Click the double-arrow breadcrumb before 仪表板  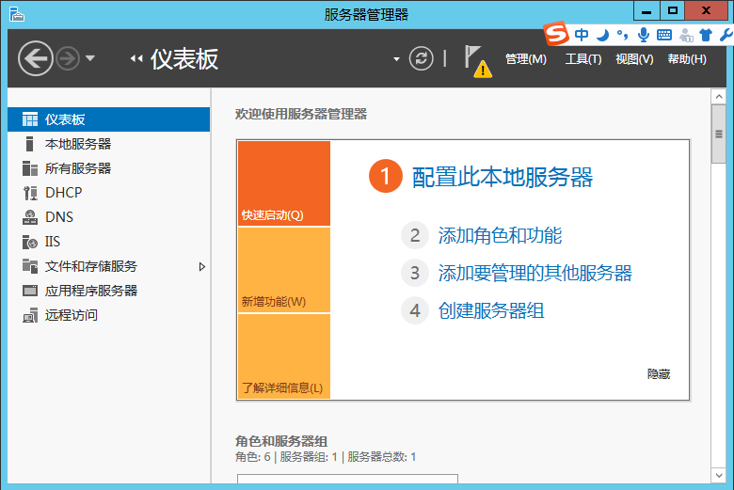click(136, 58)
